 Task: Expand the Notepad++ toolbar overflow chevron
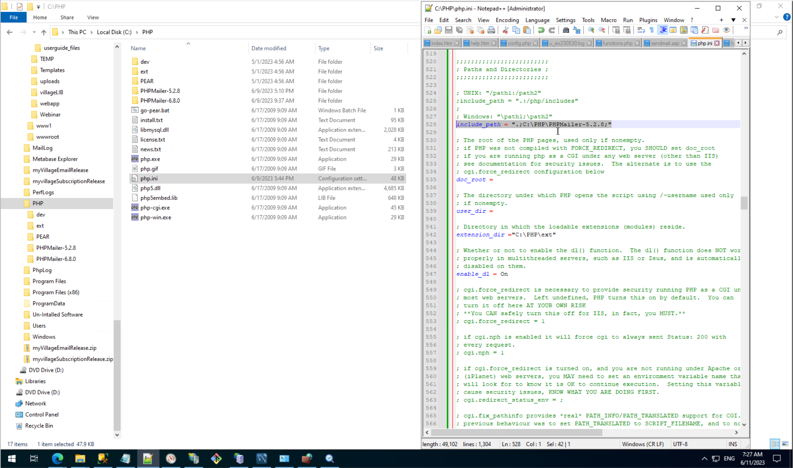tap(746, 29)
